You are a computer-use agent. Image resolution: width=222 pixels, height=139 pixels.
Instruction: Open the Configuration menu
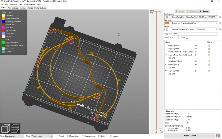coord(29,4)
